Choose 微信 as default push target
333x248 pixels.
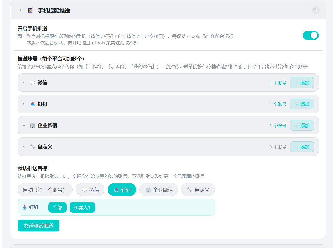(90, 190)
